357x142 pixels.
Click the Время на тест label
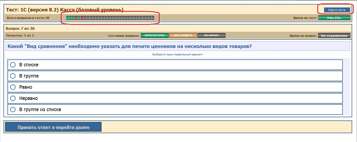(305, 18)
